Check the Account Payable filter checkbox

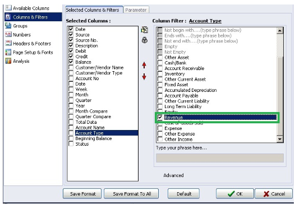(x=160, y=95)
